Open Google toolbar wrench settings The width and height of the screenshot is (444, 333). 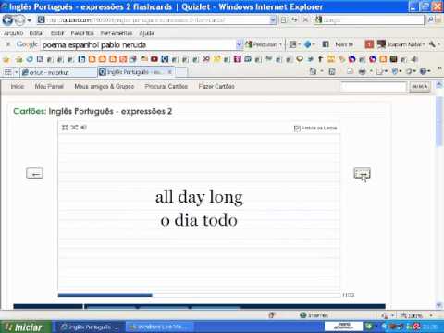coord(432,44)
